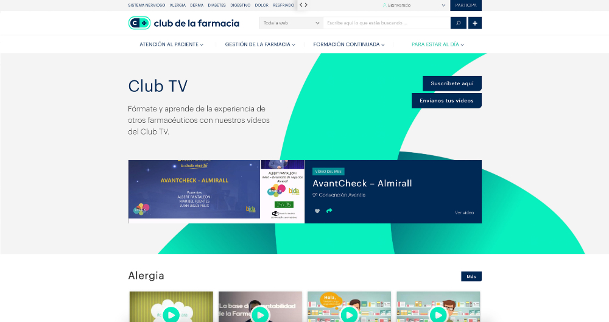Share the AvantCheck video with arrow icon
The width and height of the screenshot is (609, 322).
(x=329, y=211)
